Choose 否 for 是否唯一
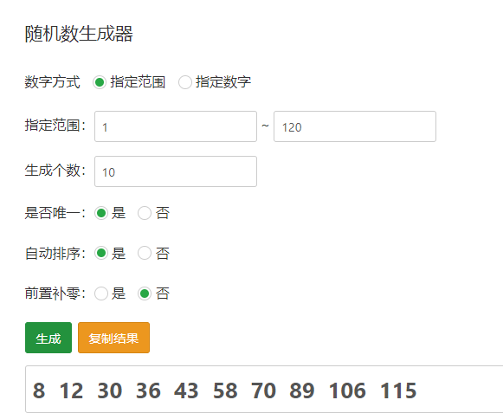This screenshot has width=503, height=413. coord(145,213)
